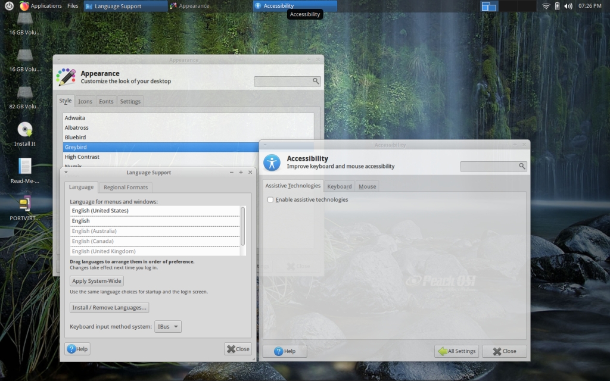
Task: Switch to the Regional Formats tab
Action: click(x=126, y=188)
